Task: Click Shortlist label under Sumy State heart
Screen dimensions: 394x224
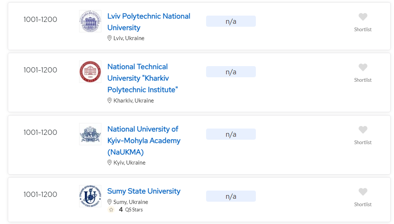Action: (363, 205)
